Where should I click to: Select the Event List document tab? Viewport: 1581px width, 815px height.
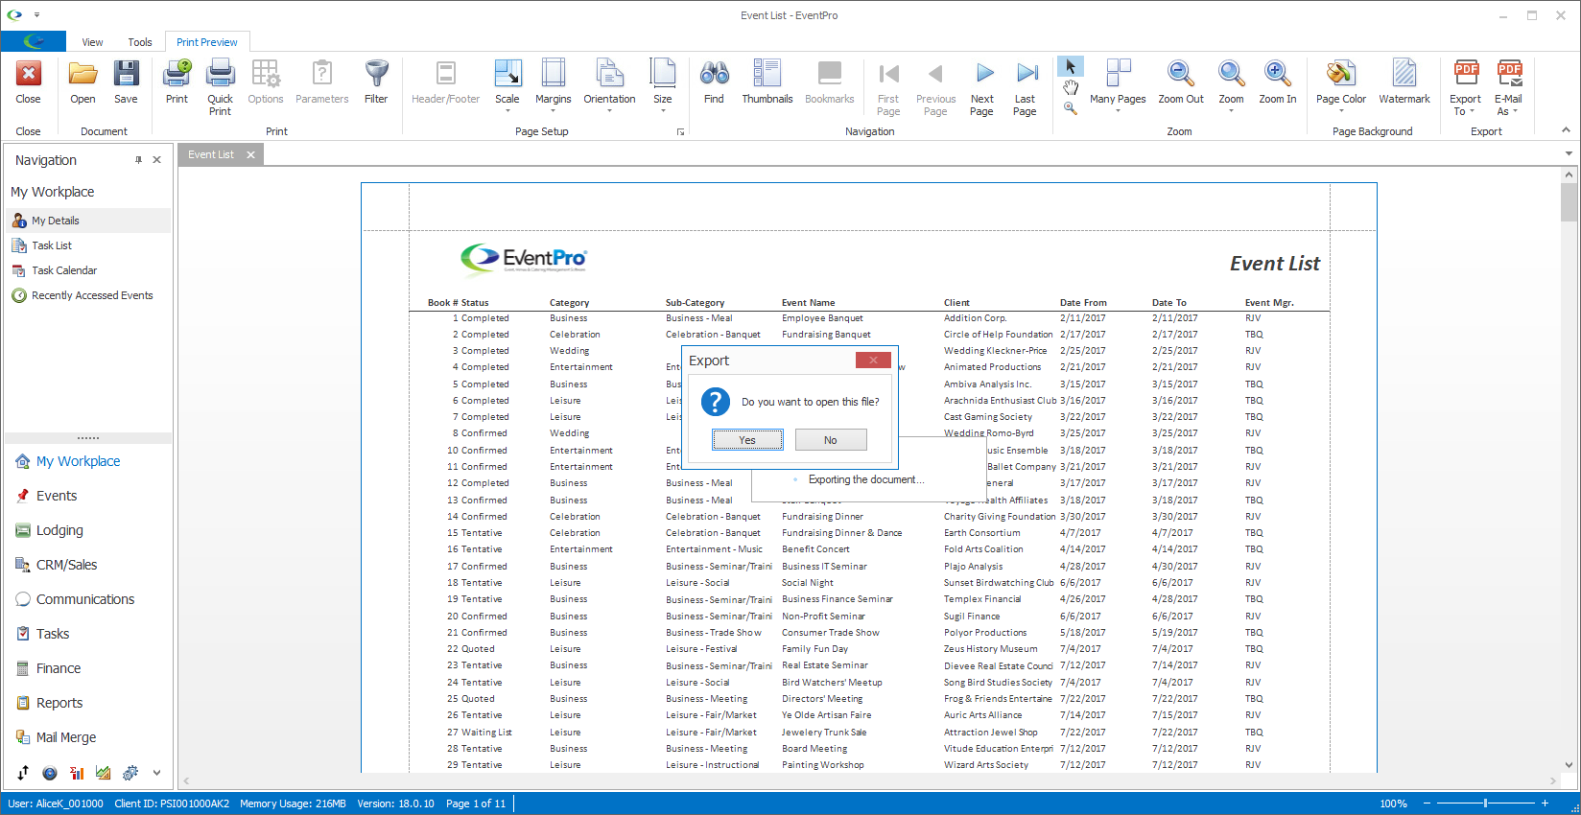click(211, 154)
